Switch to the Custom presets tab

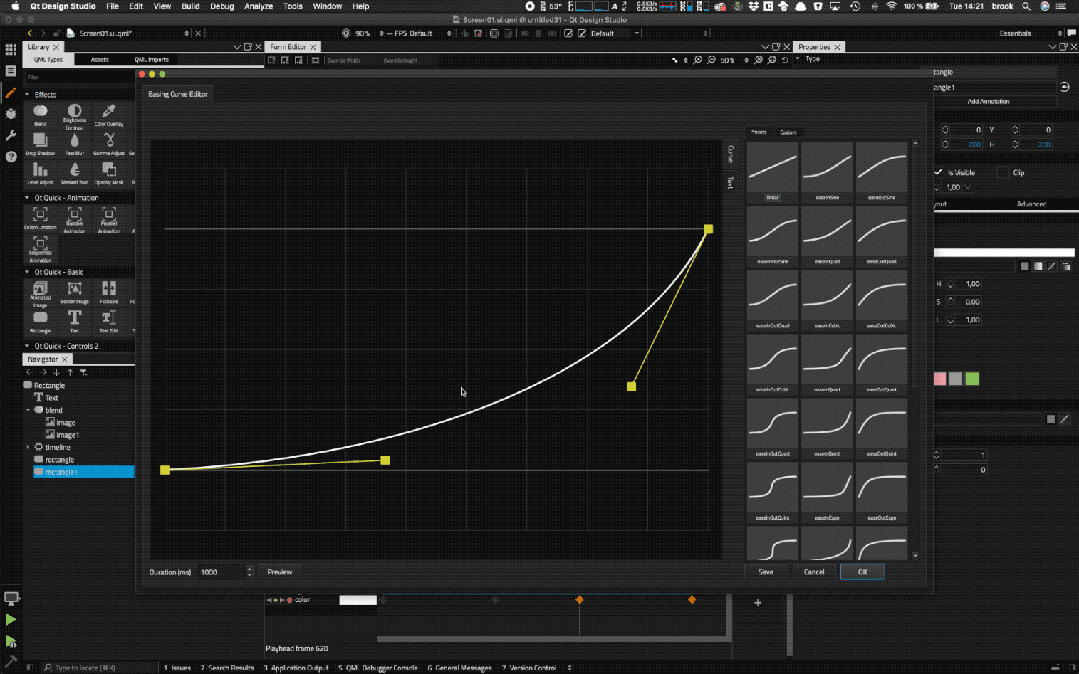pyautogui.click(x=788, y=132)
